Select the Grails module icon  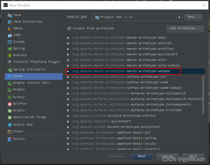[x=10, y=111]
